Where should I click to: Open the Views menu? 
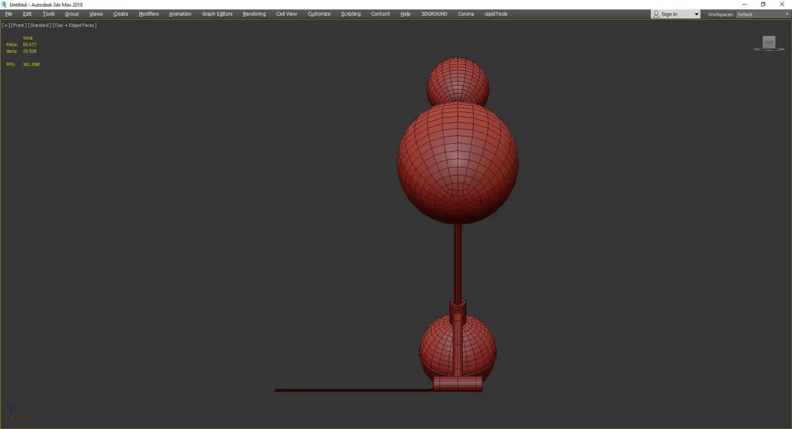96,14
